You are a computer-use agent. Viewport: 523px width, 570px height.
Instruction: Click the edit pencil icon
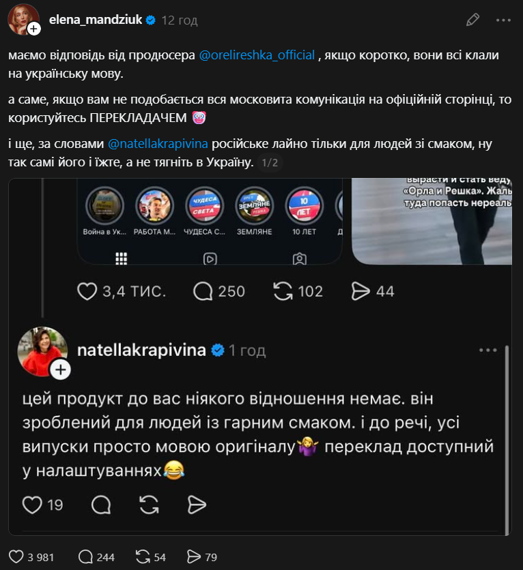[472, 20]
